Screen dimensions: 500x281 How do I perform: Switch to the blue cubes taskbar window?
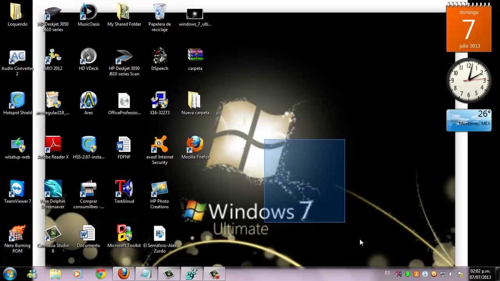click(x=191, y=274)
